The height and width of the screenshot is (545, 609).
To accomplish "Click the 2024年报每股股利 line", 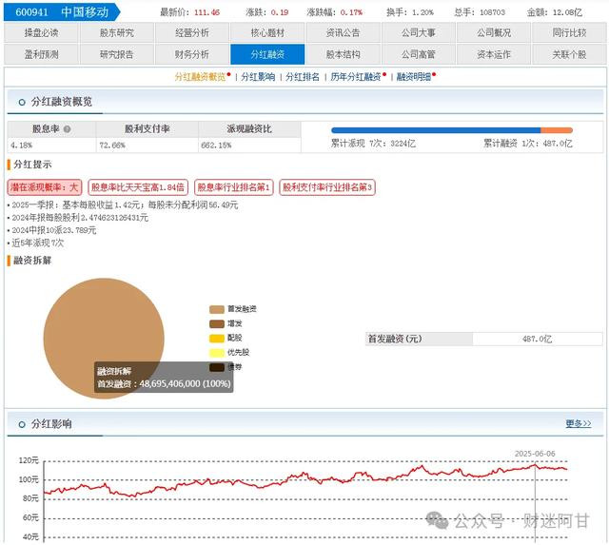I will coord(80,218).
